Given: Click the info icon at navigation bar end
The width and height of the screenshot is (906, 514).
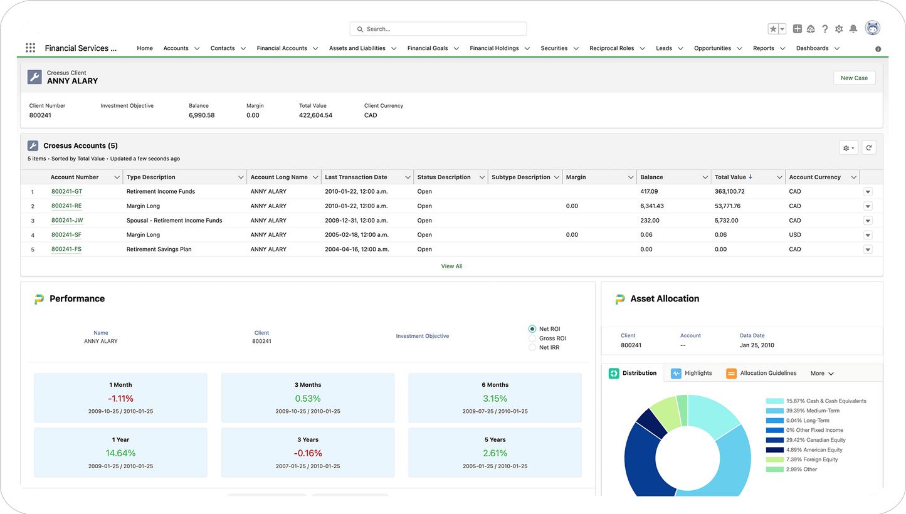Looking at the screenshot, I should click(878, 49).
